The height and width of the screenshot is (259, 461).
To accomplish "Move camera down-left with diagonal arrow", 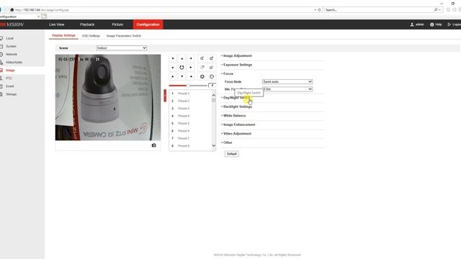I will point(173,77).
